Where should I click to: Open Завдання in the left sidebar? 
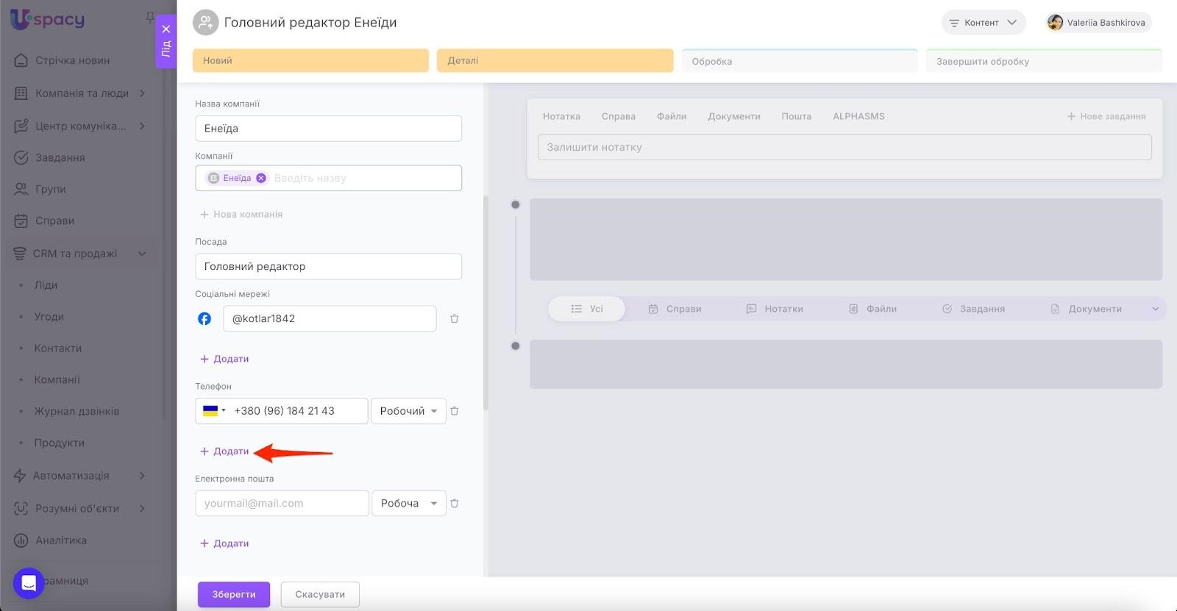(60, 157)
